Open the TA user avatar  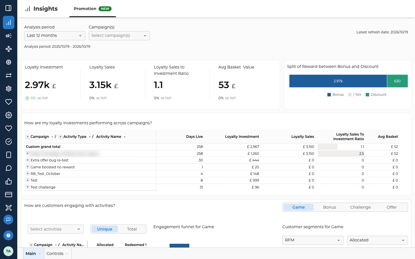8,251
